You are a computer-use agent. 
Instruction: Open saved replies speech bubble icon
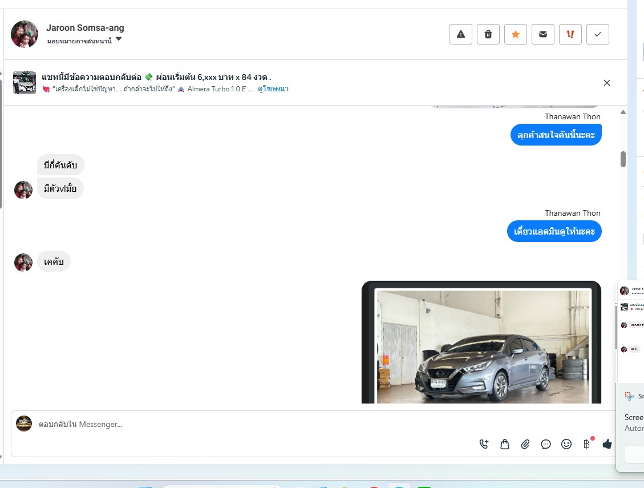coord(546,444)
